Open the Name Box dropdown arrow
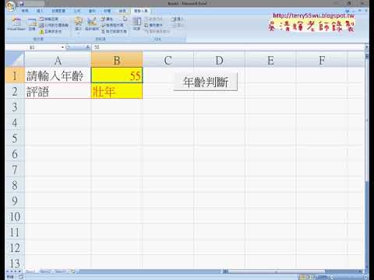 tap(62, 47)
